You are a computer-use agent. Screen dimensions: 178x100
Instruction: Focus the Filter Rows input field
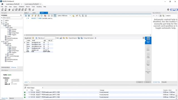[50, 38]
